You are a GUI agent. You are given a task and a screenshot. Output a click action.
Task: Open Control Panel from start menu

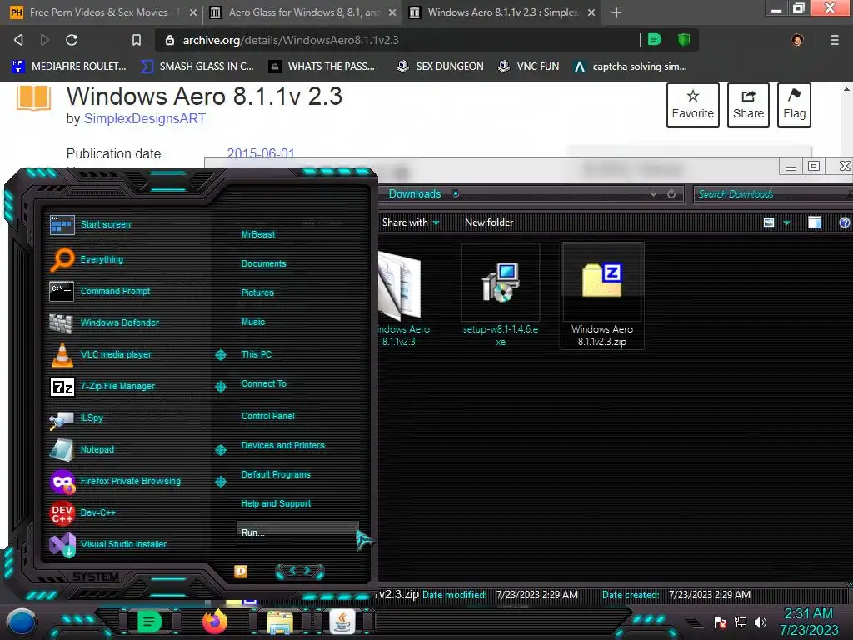pyautogui.click(x=267, y=416)
